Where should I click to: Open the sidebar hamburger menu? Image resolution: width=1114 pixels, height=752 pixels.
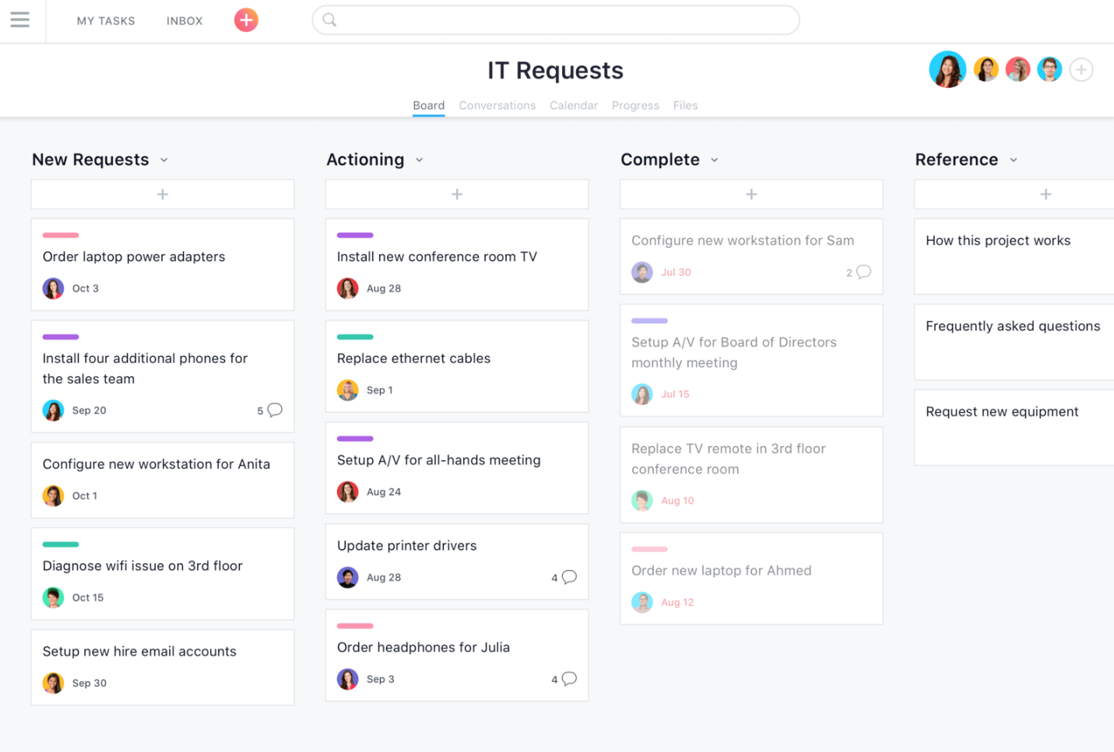point(19,20)
